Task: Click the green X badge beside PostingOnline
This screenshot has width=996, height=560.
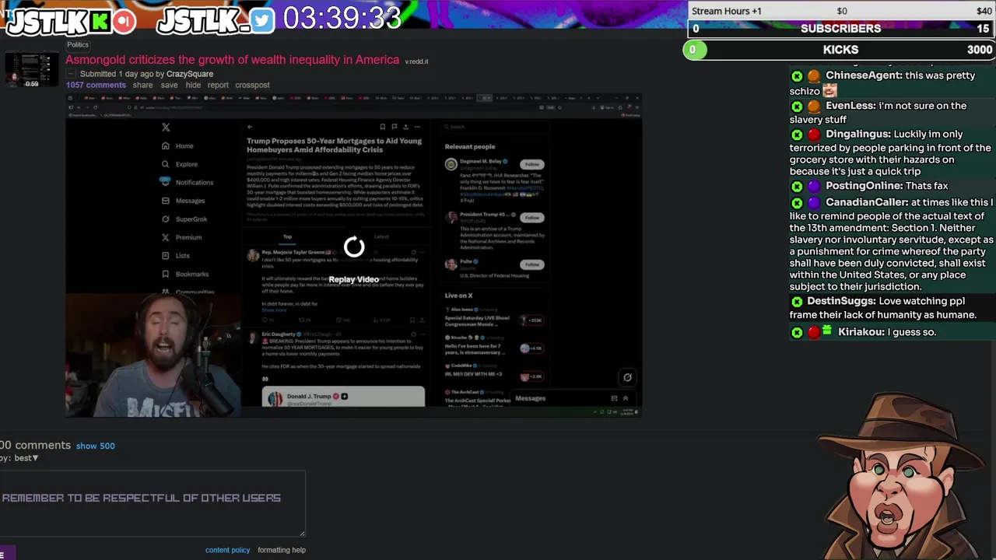Action: click(797, 187)
